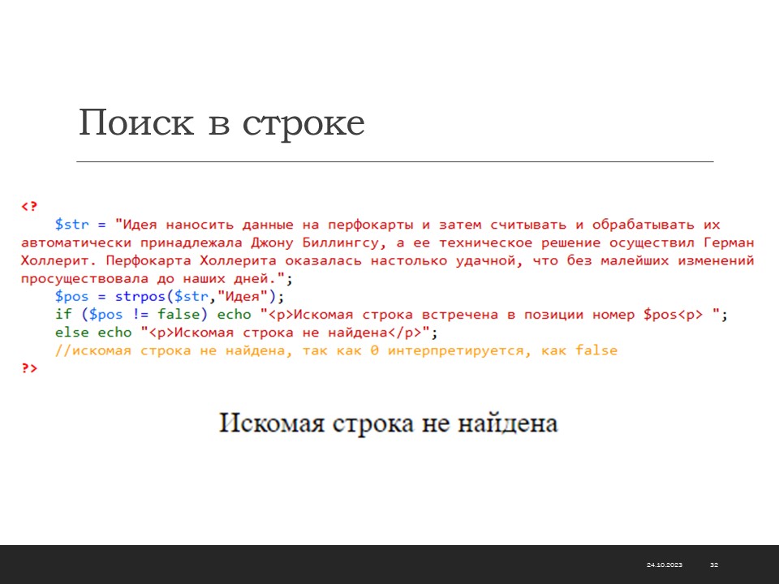Viewport: 779px width, 584px height.
Task: Click the word "Герман" at line end
Action: point(728,243)
